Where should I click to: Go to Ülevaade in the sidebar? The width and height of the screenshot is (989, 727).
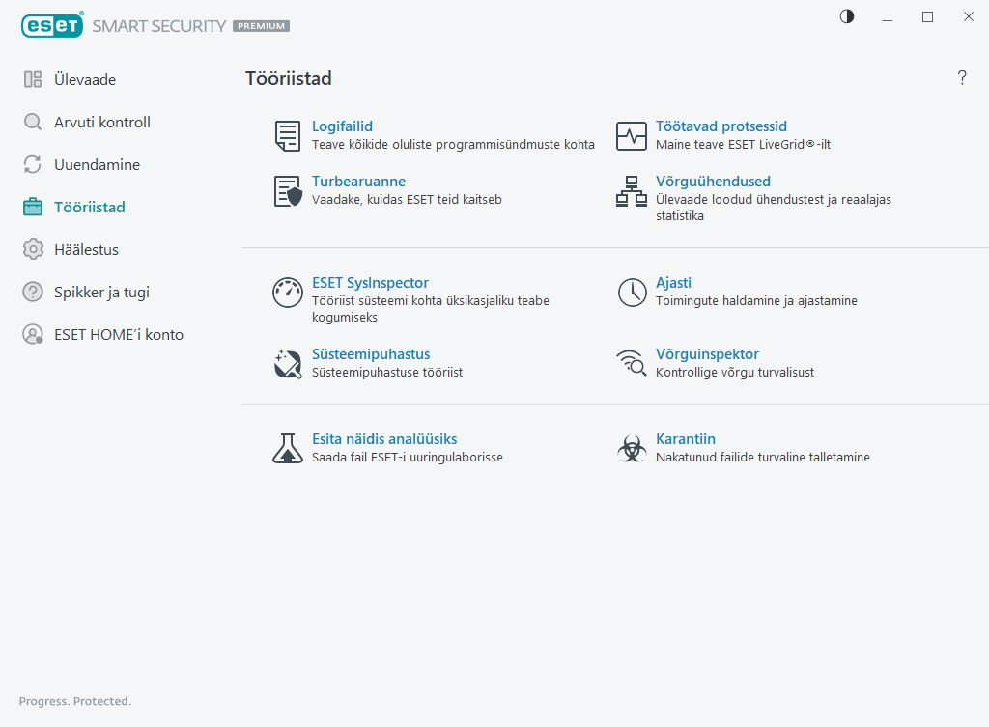(84, 80)
